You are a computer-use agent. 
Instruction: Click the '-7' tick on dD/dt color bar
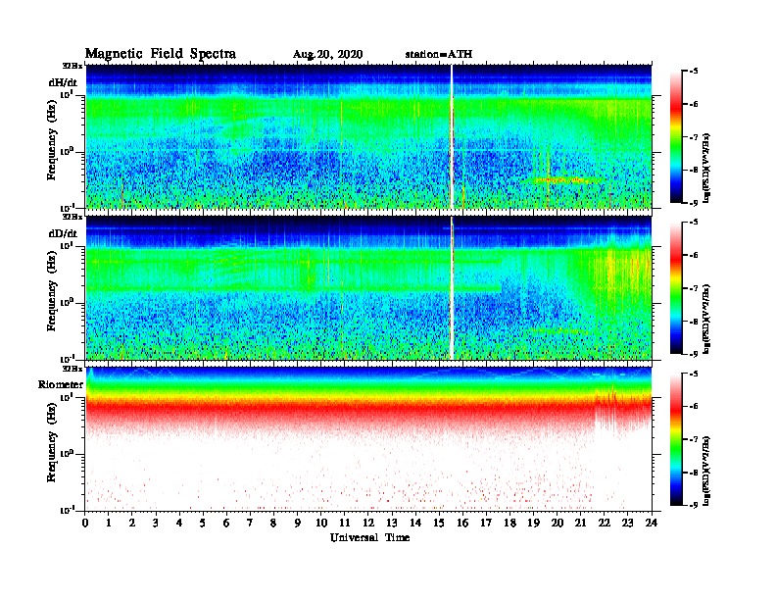click(693, 288)
